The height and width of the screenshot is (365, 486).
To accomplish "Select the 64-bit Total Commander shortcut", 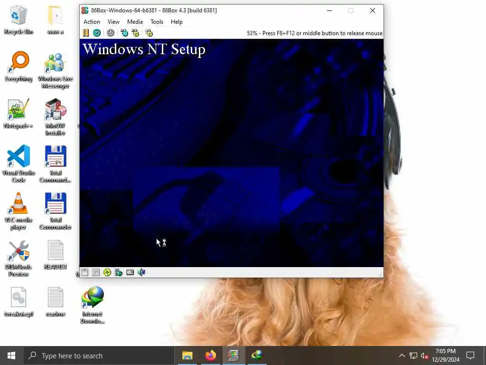I will (x=56, y=164).
